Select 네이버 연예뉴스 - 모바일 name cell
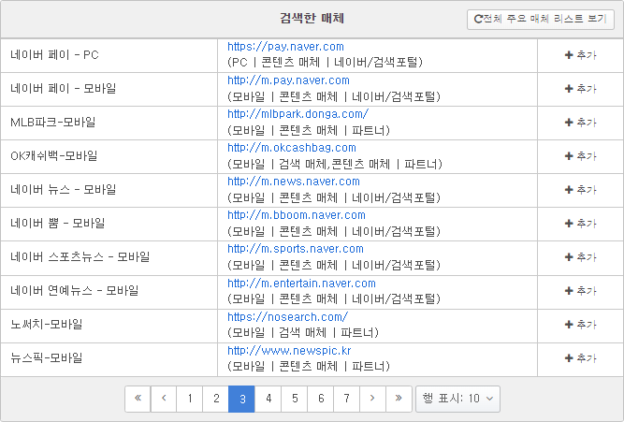624x422 pixels. pyautogui.click(x=109, y=292)
